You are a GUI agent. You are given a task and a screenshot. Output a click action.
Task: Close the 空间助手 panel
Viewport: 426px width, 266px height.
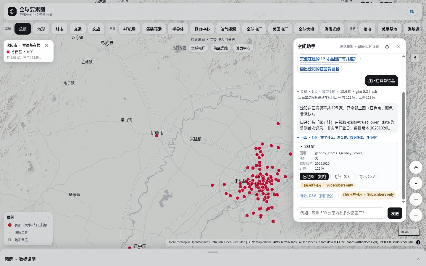(x=398, y=46)
